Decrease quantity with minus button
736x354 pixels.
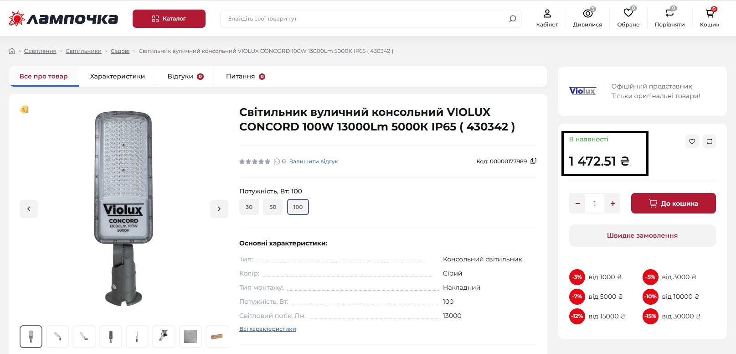point(578,203)
